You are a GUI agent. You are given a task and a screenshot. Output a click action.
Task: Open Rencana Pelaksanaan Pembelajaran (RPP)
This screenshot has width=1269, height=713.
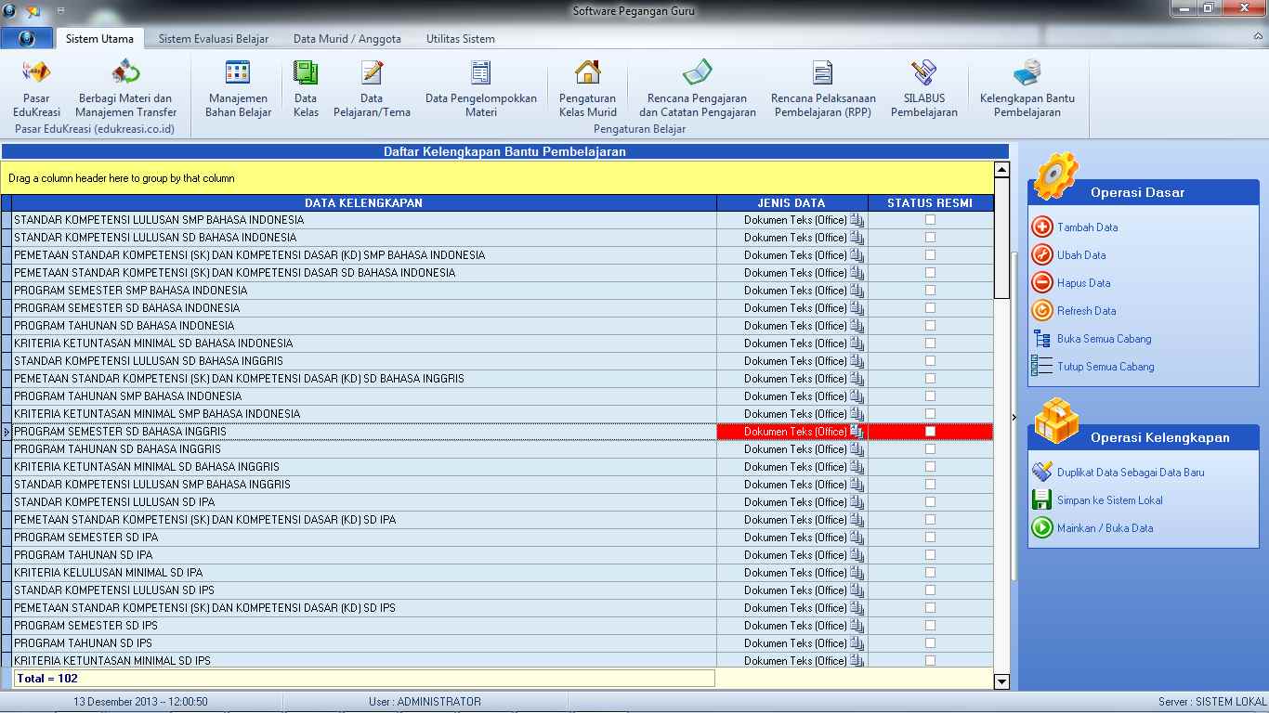coord(823,89)
